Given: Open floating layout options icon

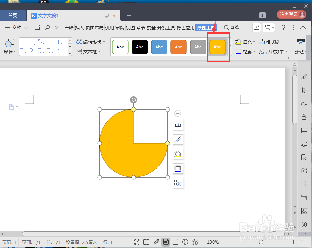Looking at the screenshot, I should (178, 125).
